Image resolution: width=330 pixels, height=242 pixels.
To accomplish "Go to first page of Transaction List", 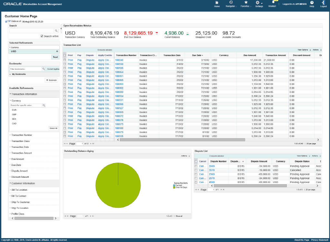I will (64, 144).
